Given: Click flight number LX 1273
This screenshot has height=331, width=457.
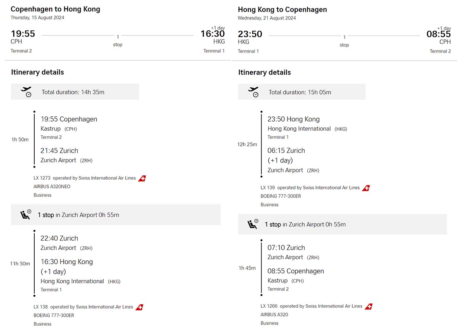Looking at the screenshot, I should pyautogui.click(x=42, y=178).
